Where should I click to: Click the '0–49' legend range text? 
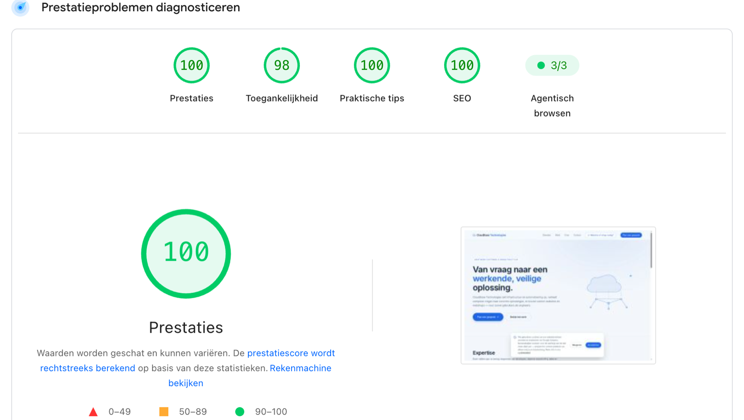pos(120,412)
